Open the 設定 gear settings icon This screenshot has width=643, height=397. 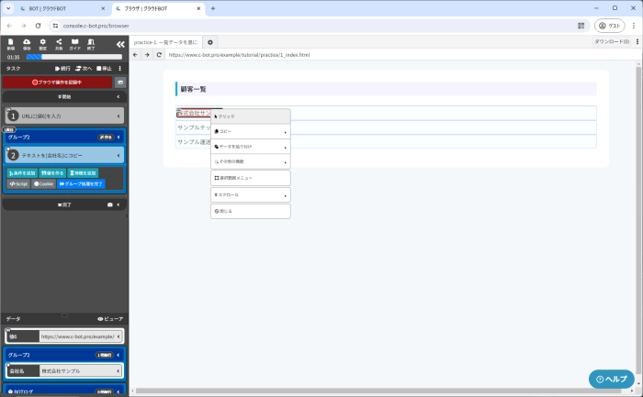tap(42, 43)
